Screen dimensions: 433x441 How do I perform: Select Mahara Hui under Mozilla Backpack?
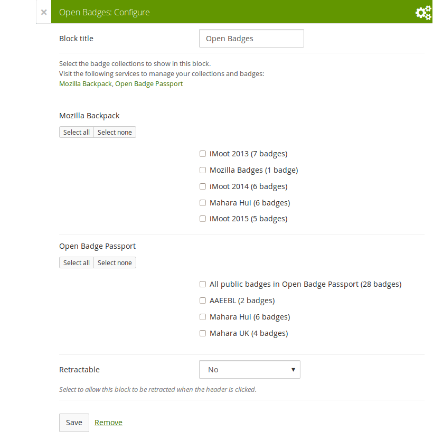[x=203, y=203]
